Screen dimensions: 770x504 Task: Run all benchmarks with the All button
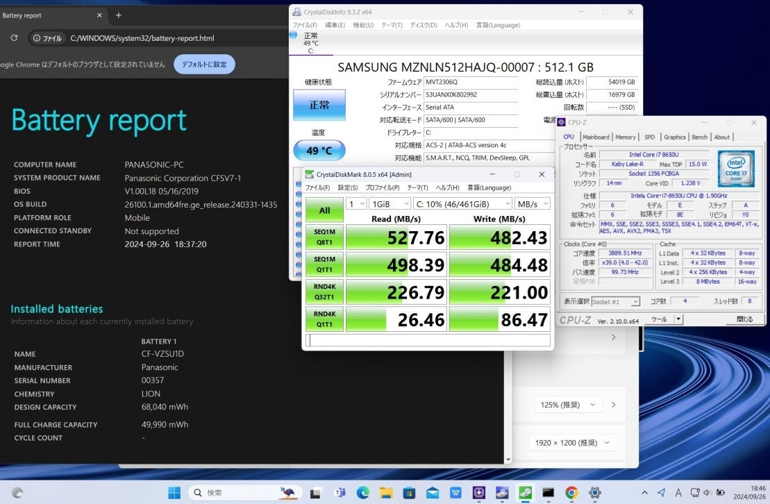[325, 210]
